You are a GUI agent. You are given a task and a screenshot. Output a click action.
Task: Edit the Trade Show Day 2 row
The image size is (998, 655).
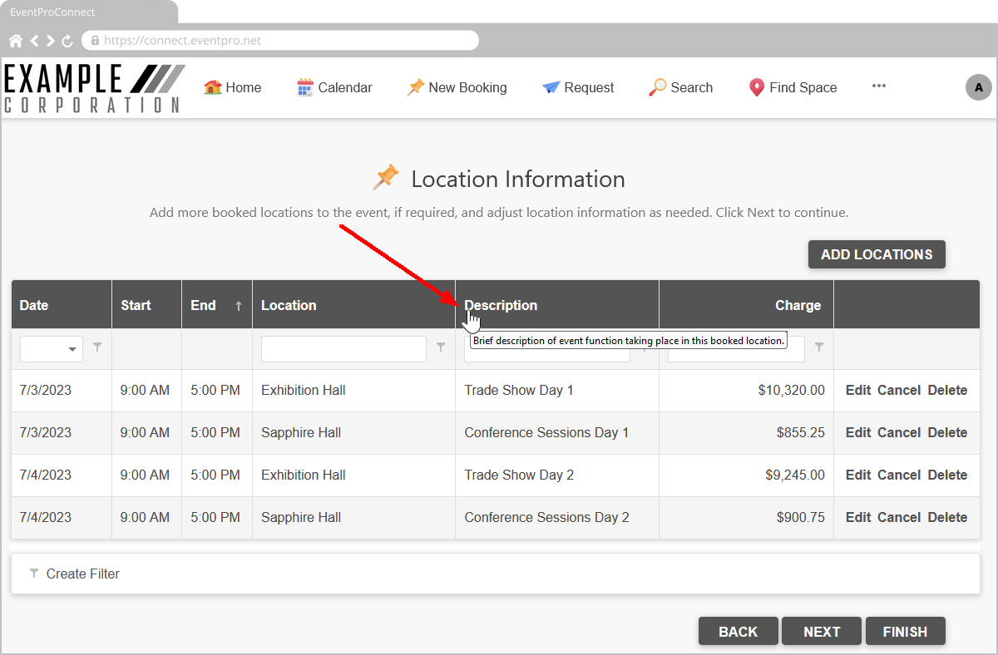click(x=858, y=475)
